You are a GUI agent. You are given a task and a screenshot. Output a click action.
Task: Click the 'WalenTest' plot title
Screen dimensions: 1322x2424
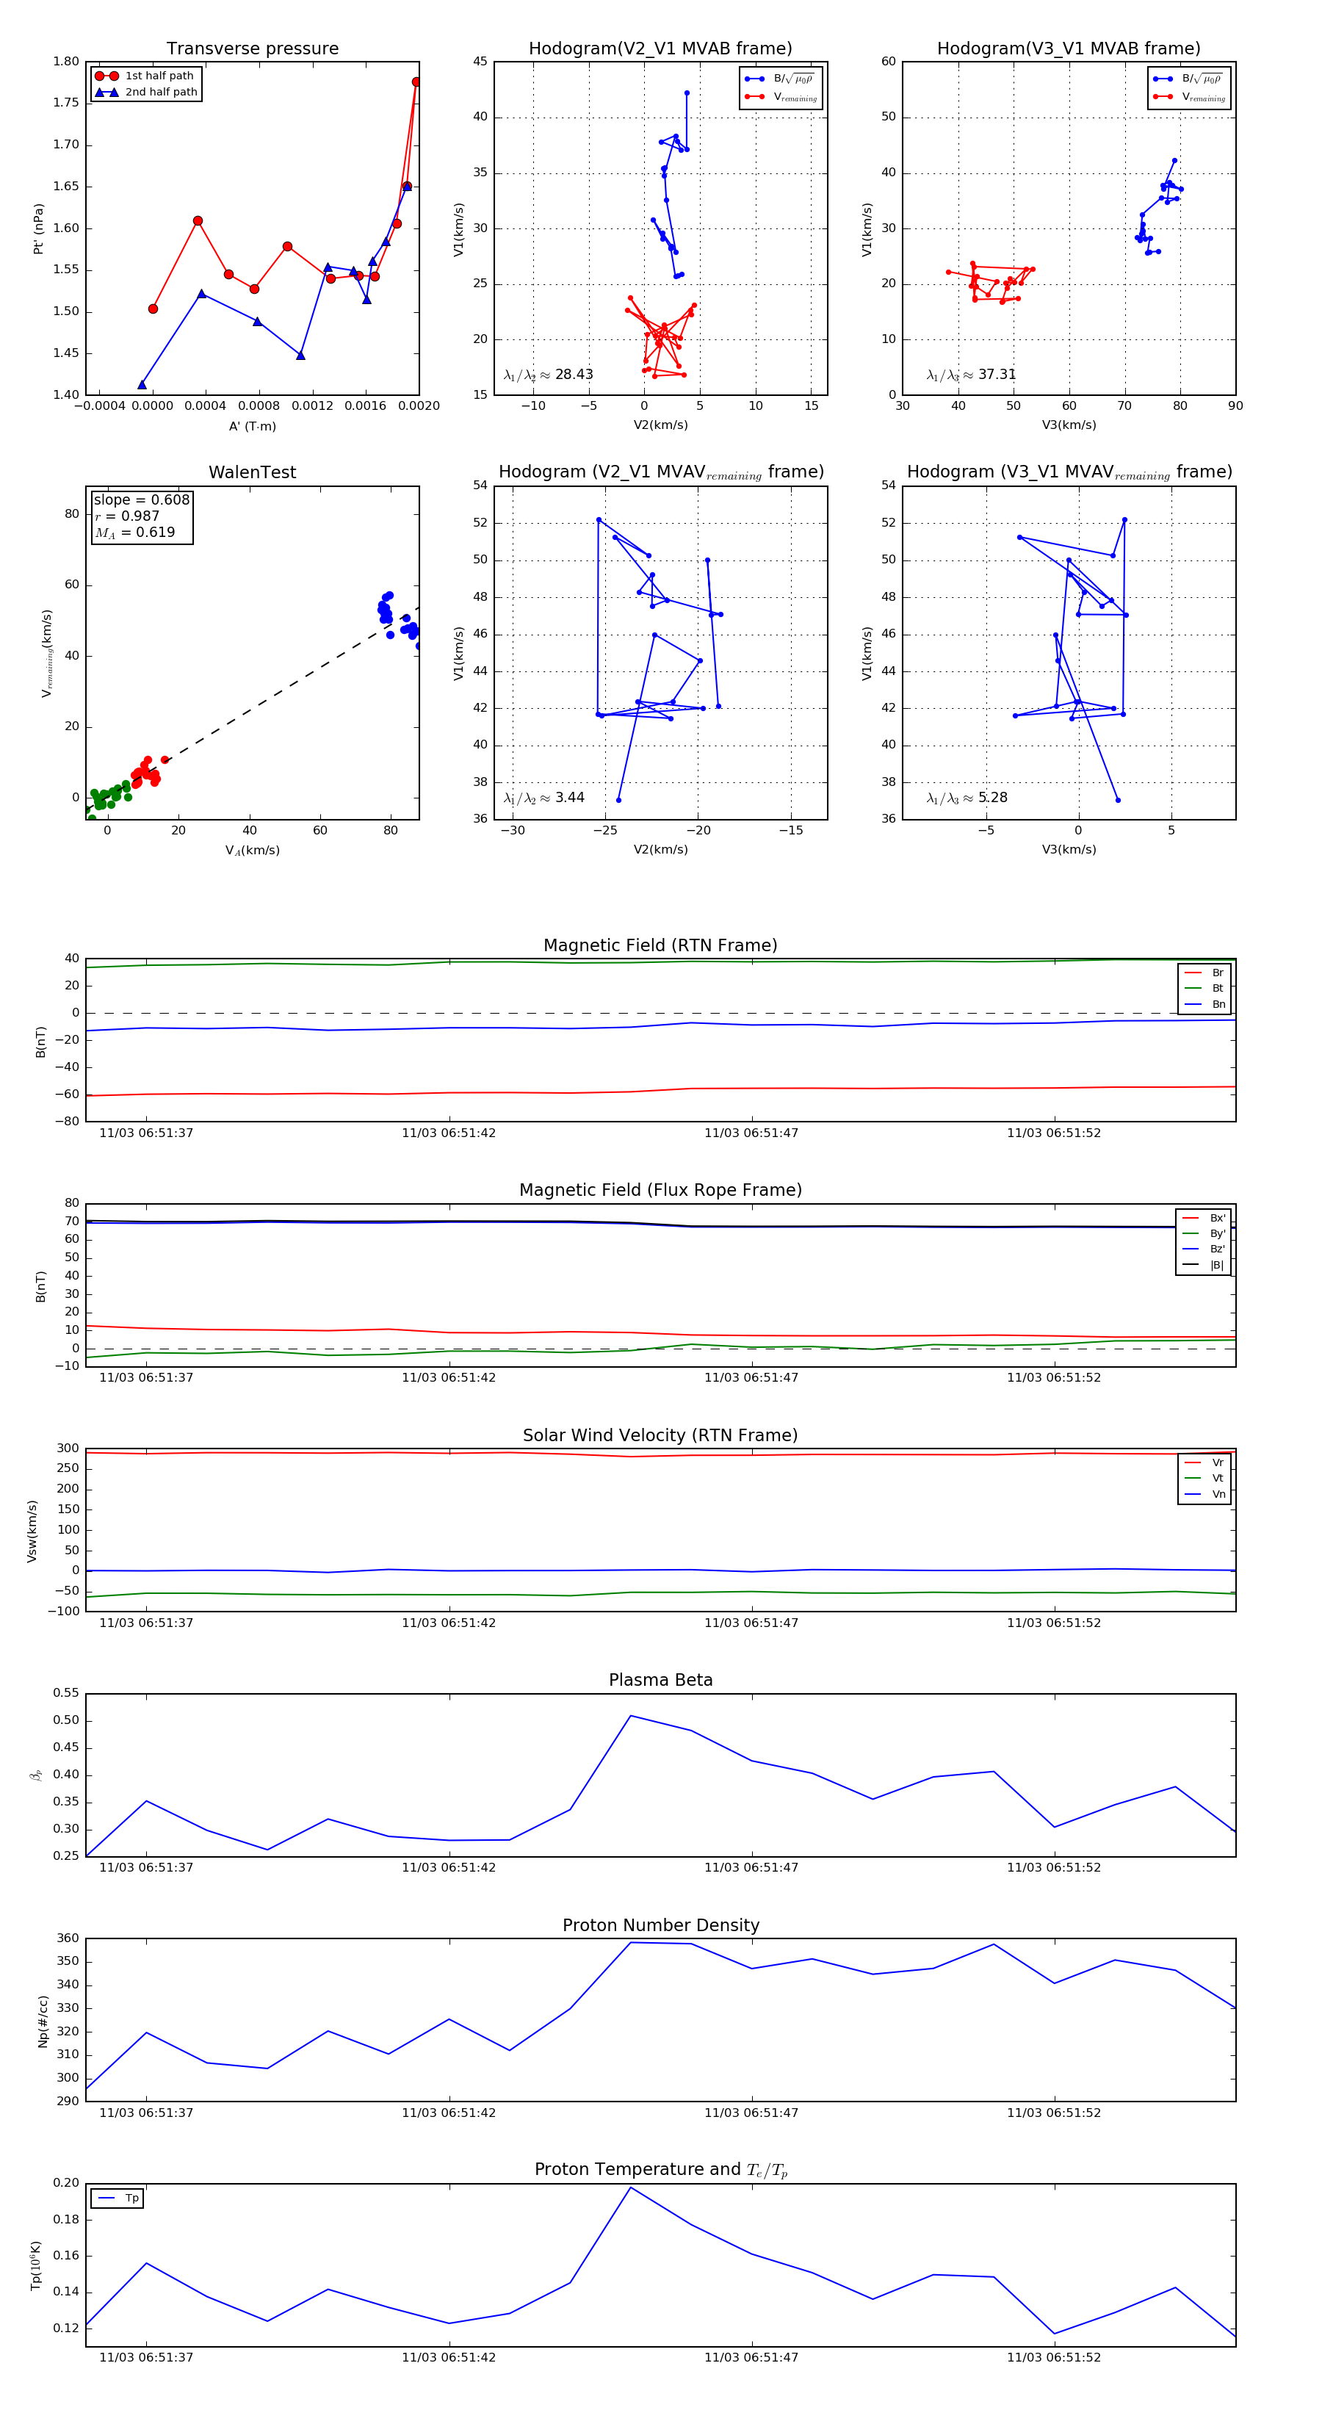[x=252, y=472]
